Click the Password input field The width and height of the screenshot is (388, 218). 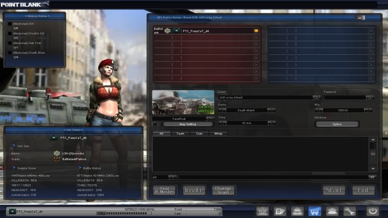(x=345, y=97)
